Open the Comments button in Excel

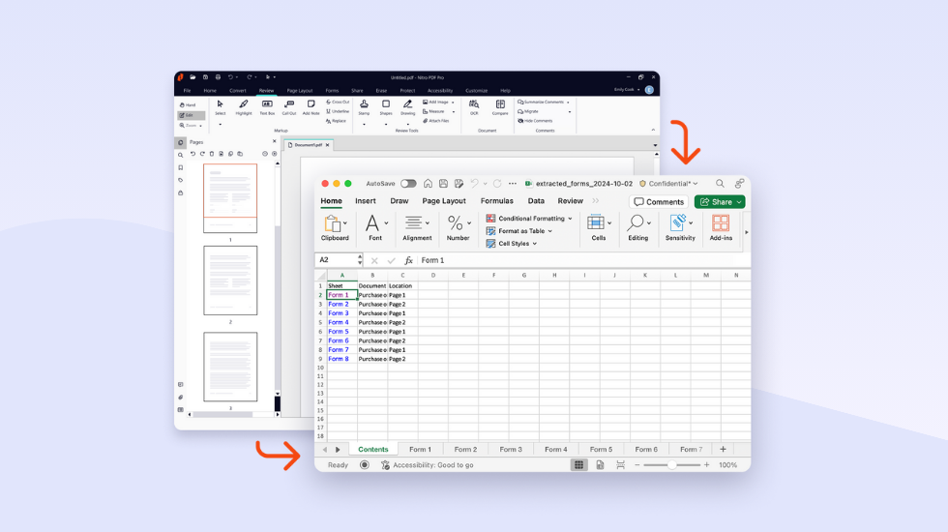[659, 202]
